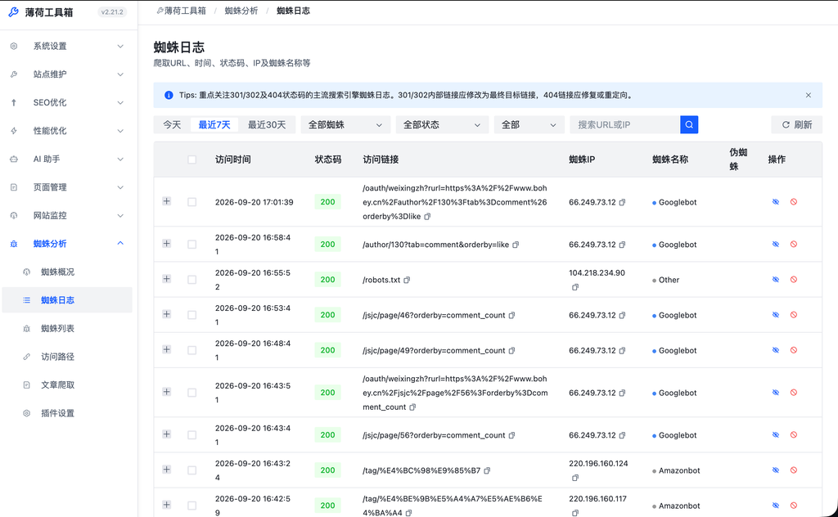Select the 最近30天 tab

click(267, 124)
